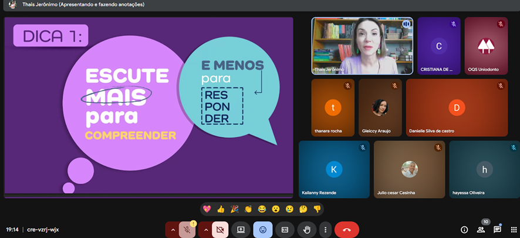Screen dimensions: 520x238
Task: Select Thais Jerônimo's video tile
Action: [362, 46]
